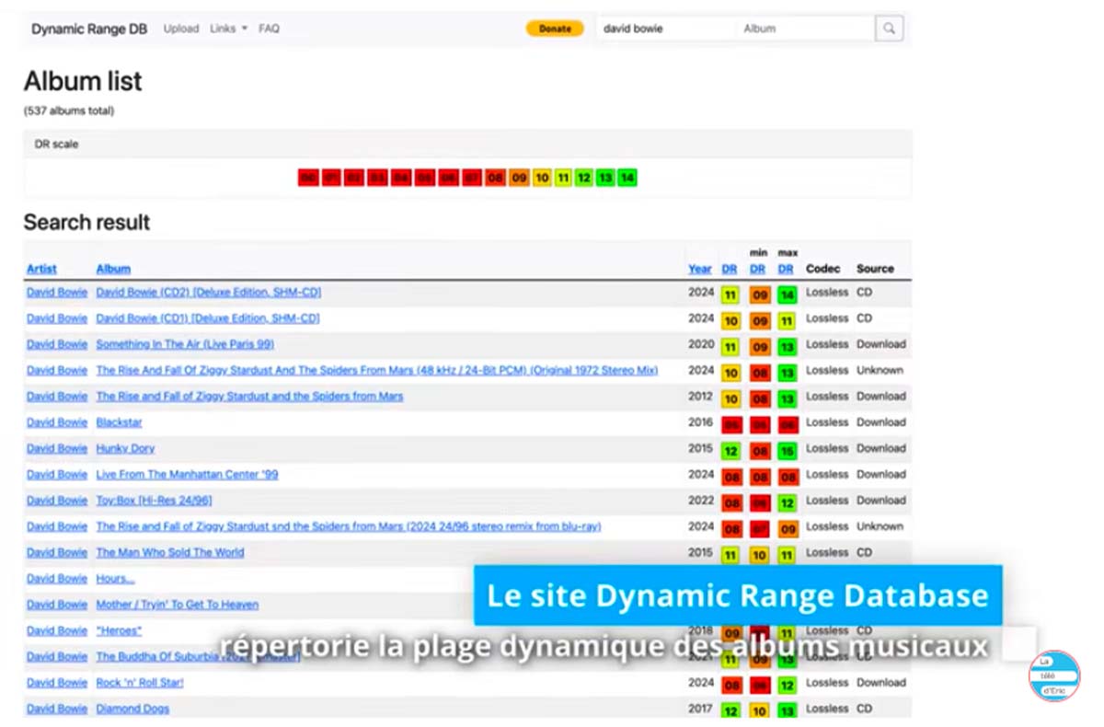Click La télé d'Eric channel logo
This screenshot has width=1104, height=727.
click(1054, 676)
